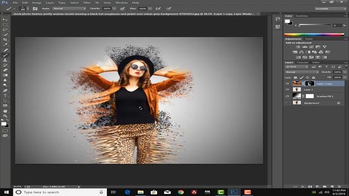Viewport: 349px width, 196px height.
Task: Select the Hand tool
Action: click(x=5, y=111)
